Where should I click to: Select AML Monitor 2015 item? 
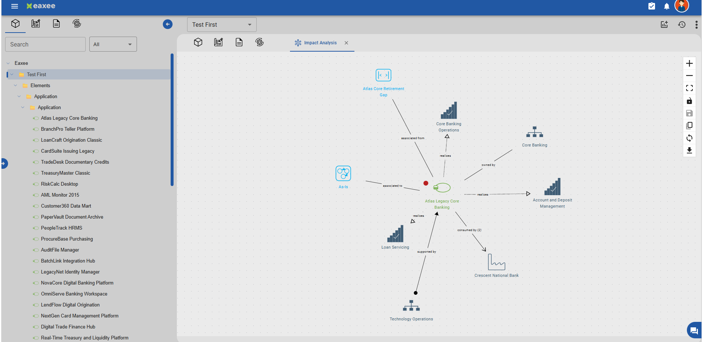coord(60,195)
